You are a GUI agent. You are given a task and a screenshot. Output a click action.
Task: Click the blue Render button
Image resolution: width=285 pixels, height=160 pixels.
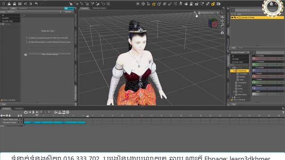click(69, 8)
